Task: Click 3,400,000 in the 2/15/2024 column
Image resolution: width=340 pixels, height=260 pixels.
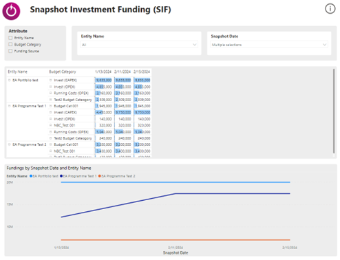Action: (142, 151)
